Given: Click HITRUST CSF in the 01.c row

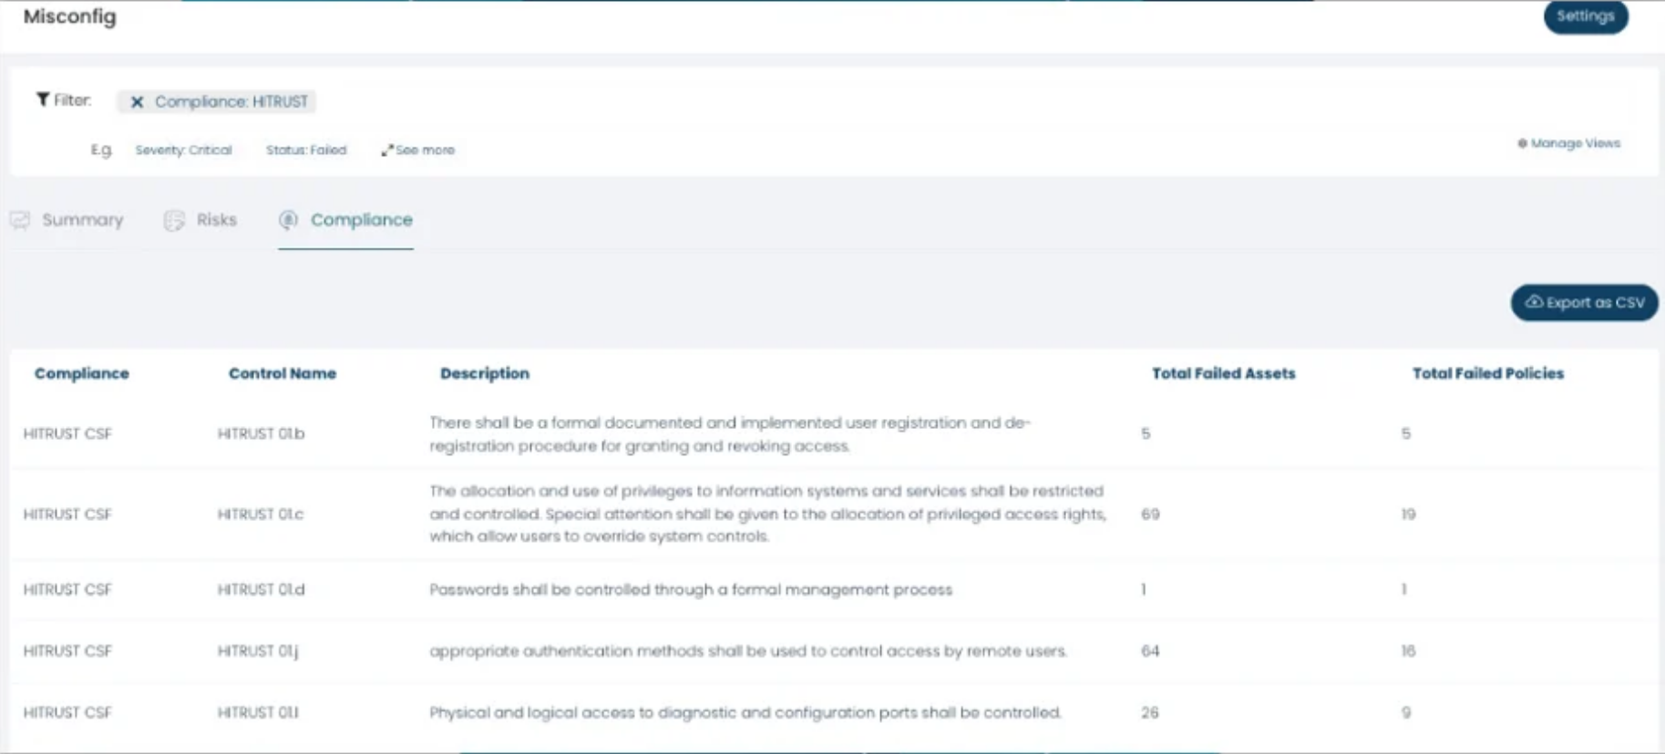Looking at the screenshot, I should pos(67,515).
